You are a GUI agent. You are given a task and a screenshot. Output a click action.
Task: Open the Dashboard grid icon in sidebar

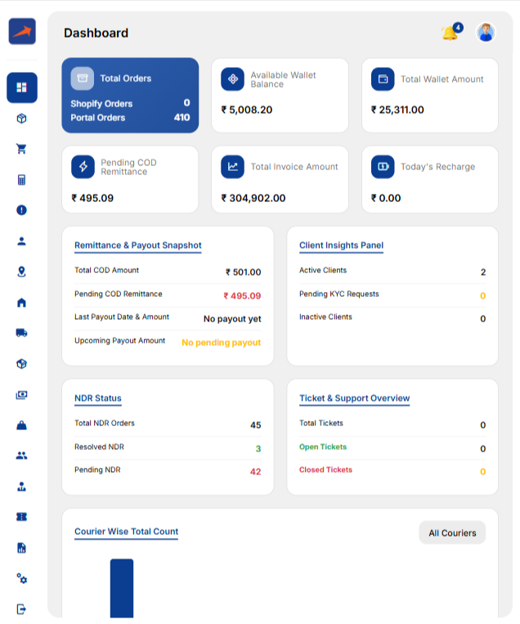tap(22, 88)
